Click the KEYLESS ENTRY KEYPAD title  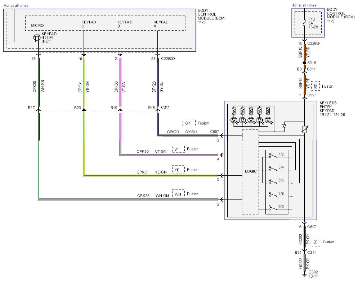pos(328,107)
